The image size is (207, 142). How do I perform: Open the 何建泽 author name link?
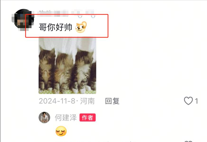click(66, 117)
